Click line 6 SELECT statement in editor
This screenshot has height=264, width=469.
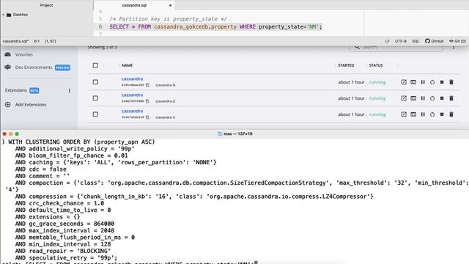click(x=215, y=26)
